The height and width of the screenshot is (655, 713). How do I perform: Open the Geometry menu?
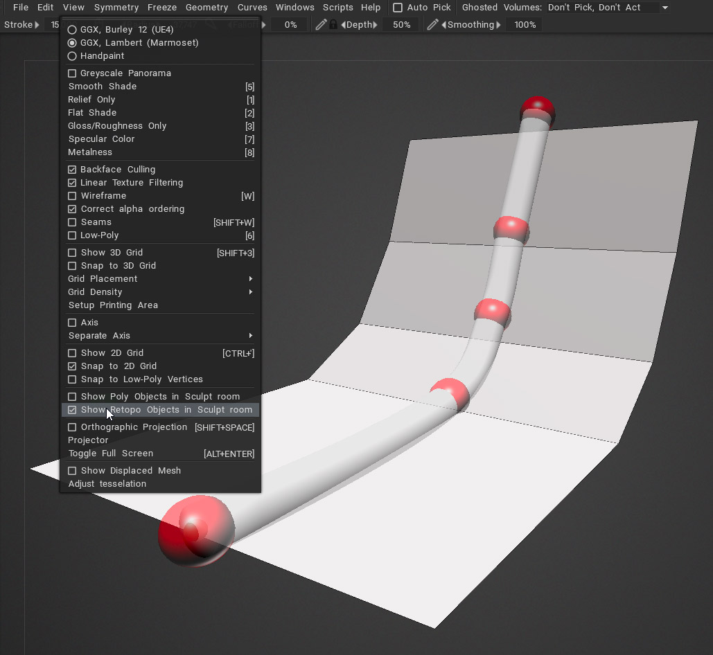pos(206,8)
